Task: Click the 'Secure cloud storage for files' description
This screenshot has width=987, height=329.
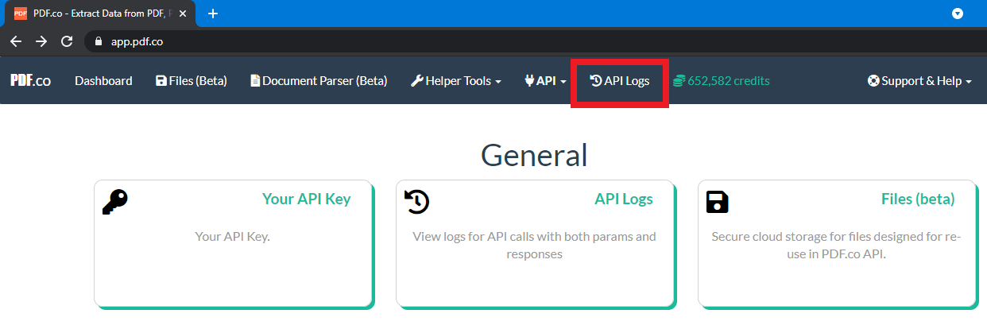Action: pos(836,246)
